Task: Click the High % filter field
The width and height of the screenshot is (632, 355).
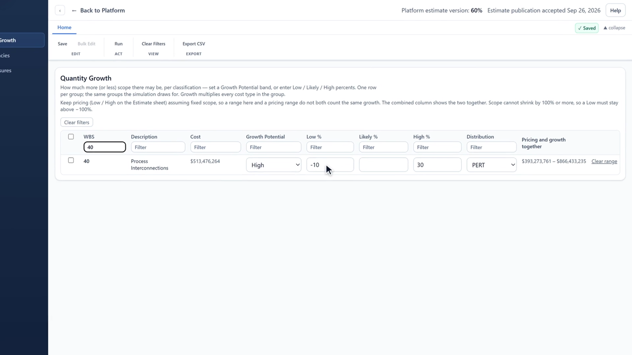Action: (437, 147)
